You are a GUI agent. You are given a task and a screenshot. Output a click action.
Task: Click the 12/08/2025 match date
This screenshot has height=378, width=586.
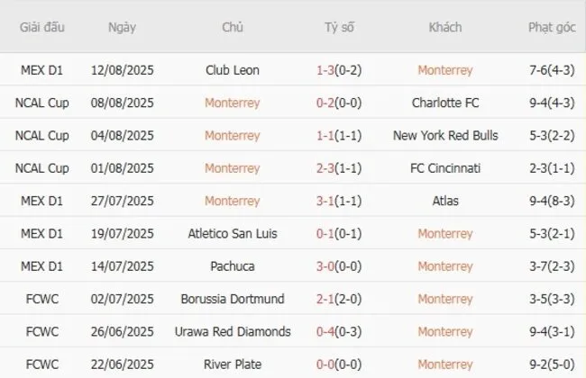coord(122,70)
